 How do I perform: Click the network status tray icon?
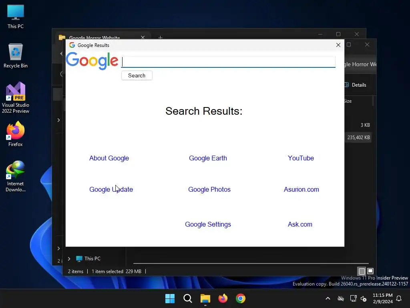point(353,298)
